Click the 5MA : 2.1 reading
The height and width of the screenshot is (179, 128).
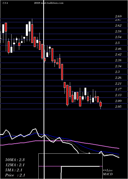14,170
